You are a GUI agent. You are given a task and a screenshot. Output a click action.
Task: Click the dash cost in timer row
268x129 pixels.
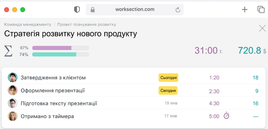coord(256,117)
